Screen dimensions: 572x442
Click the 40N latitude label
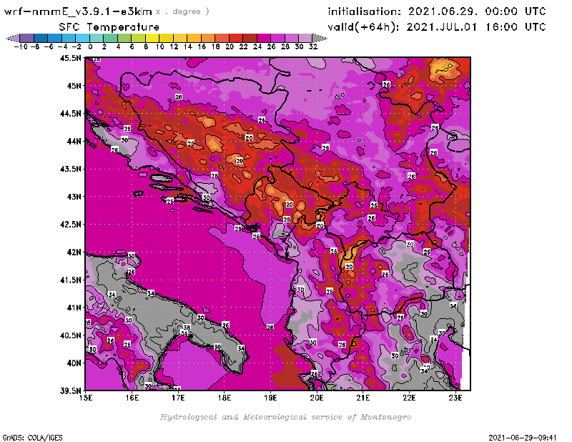click(x=74, y=363)
